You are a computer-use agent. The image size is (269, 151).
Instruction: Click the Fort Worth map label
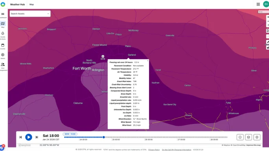(x=82, y=68)
